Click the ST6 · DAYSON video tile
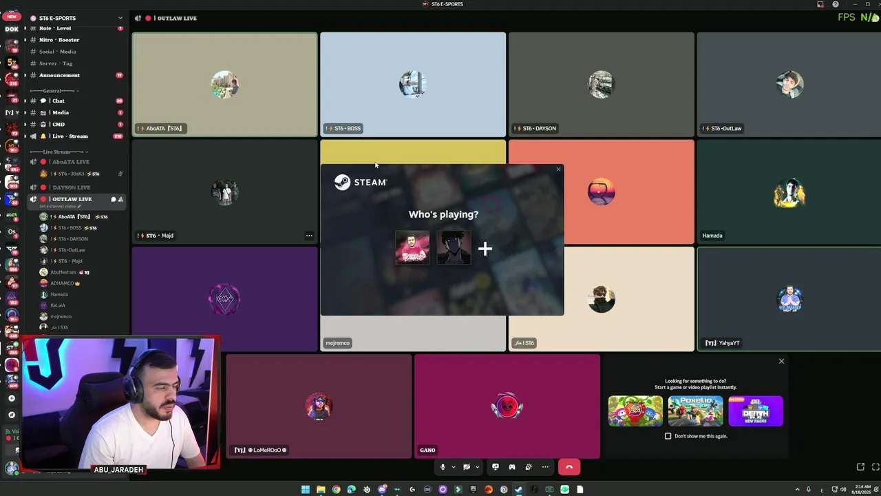Screen dimensions: 881x496 tap(601, 84)
